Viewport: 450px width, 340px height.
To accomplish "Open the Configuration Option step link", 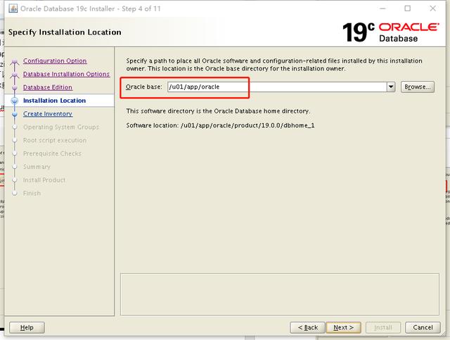I will click(55, 61).
